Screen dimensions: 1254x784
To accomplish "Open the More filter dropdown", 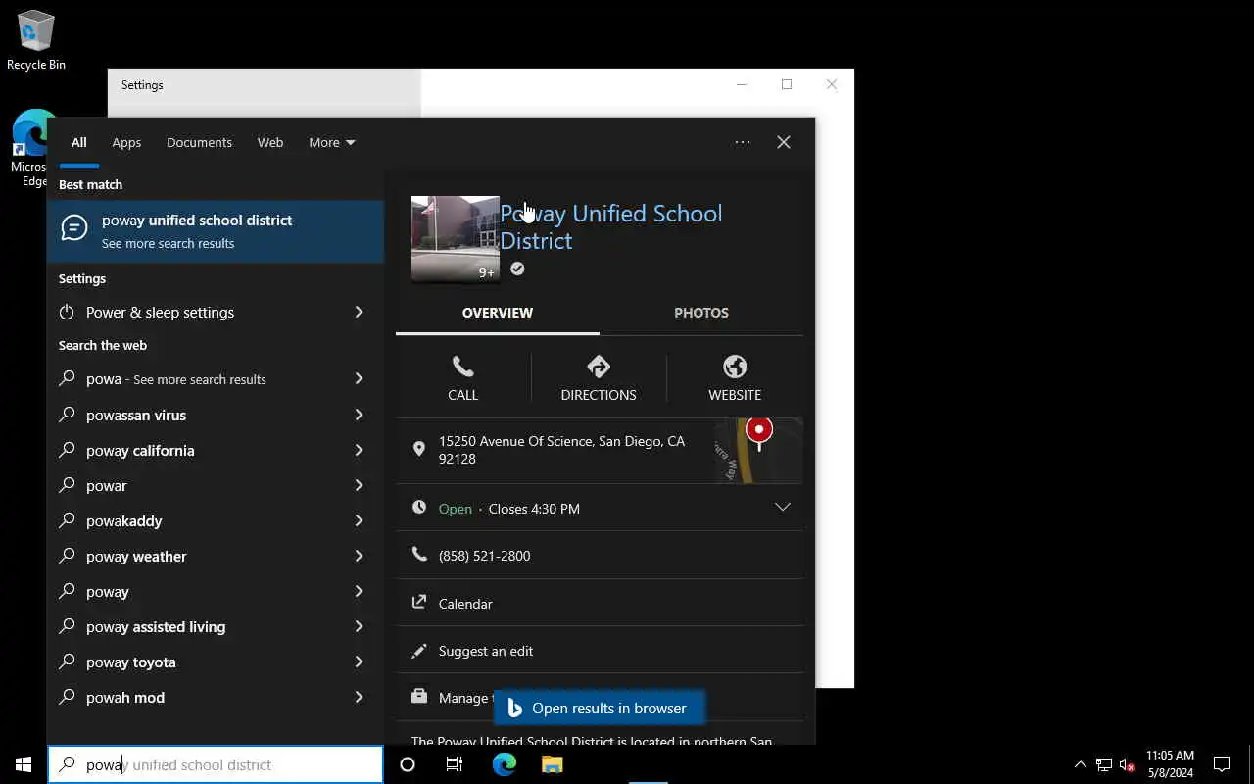I will pos(332,142).
